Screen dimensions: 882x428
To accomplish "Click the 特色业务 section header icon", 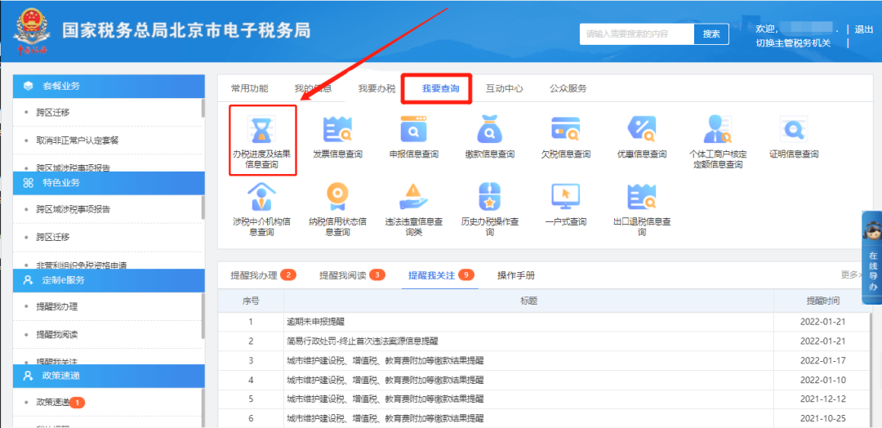I will pyautogui.click(x=28, y=183).
